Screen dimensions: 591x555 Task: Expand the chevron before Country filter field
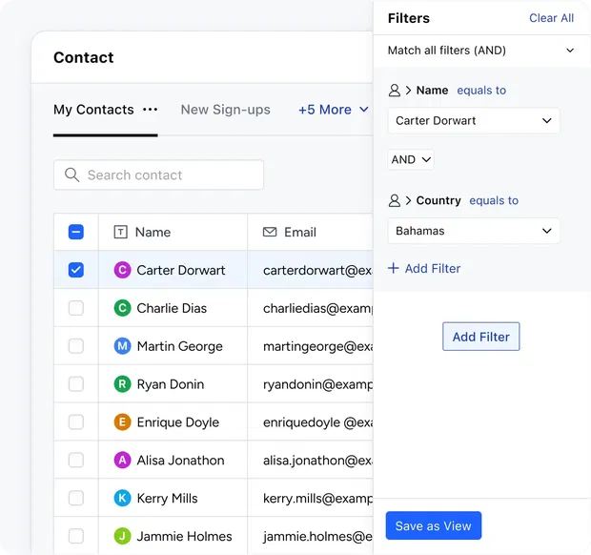coord(408,200)
